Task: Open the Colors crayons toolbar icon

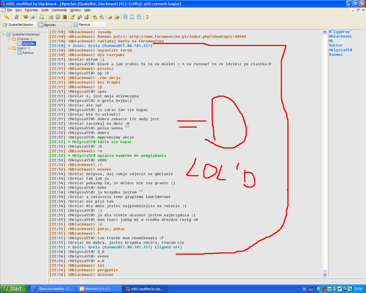Action: click(x=64, y=17)
